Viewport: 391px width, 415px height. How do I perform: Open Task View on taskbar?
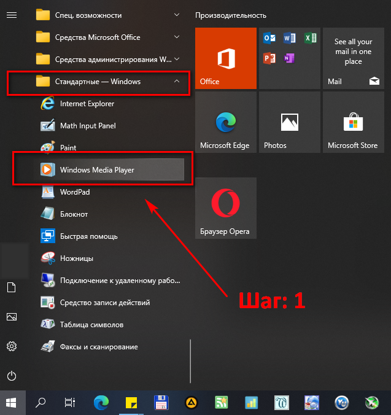point(70,403)
